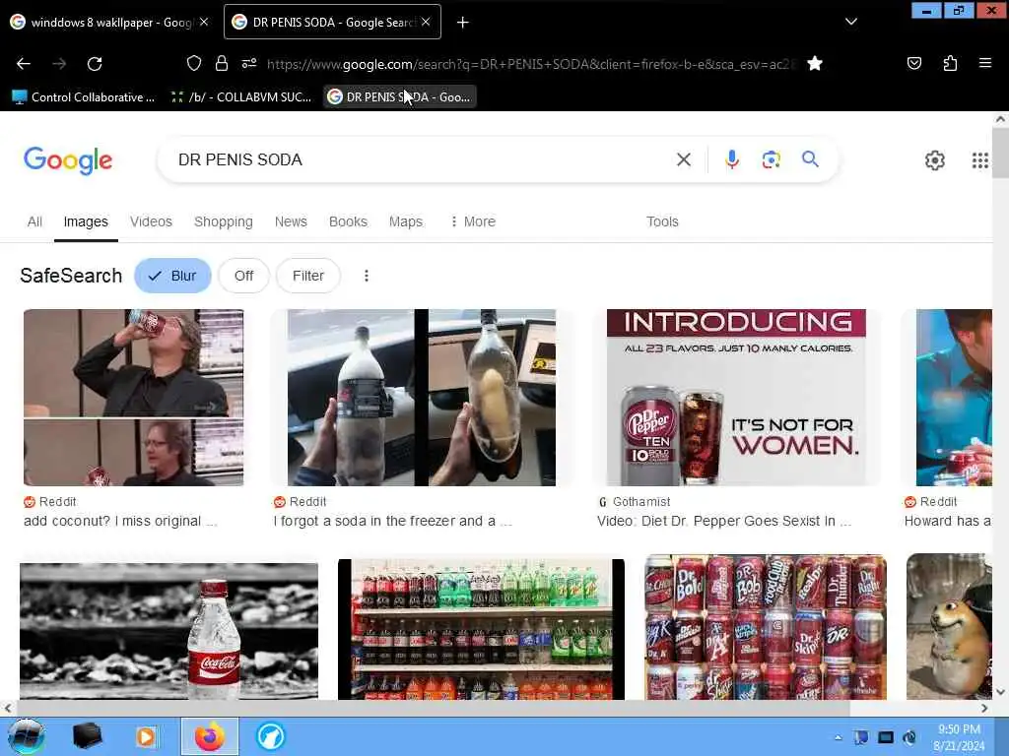The width and height of the screenshot is (1009, 756).
Task: Open a new tab with the plus button
Action: coord(463,23)
